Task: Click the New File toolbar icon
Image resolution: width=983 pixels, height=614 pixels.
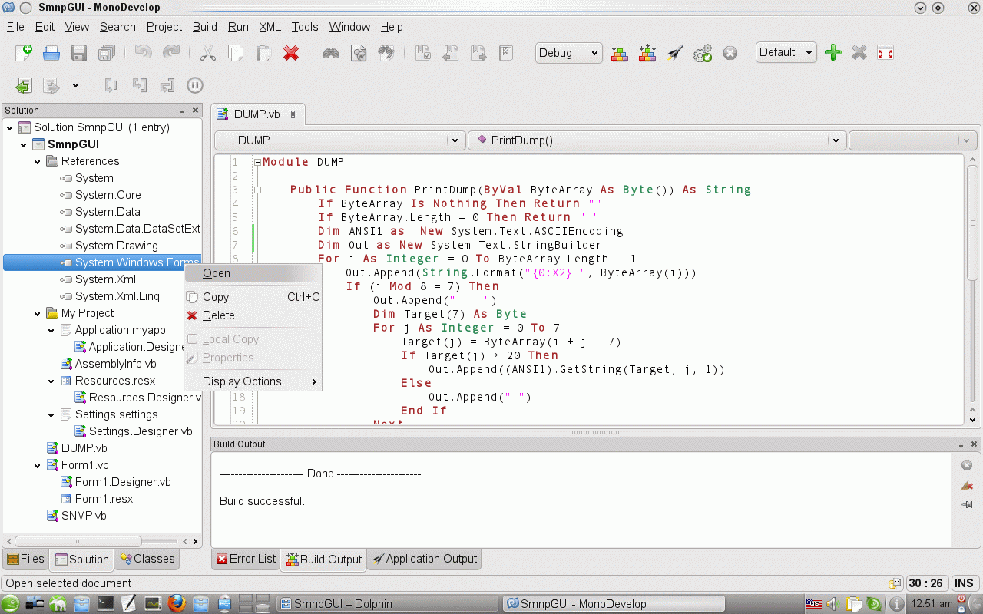Action: tap(24, 53)
